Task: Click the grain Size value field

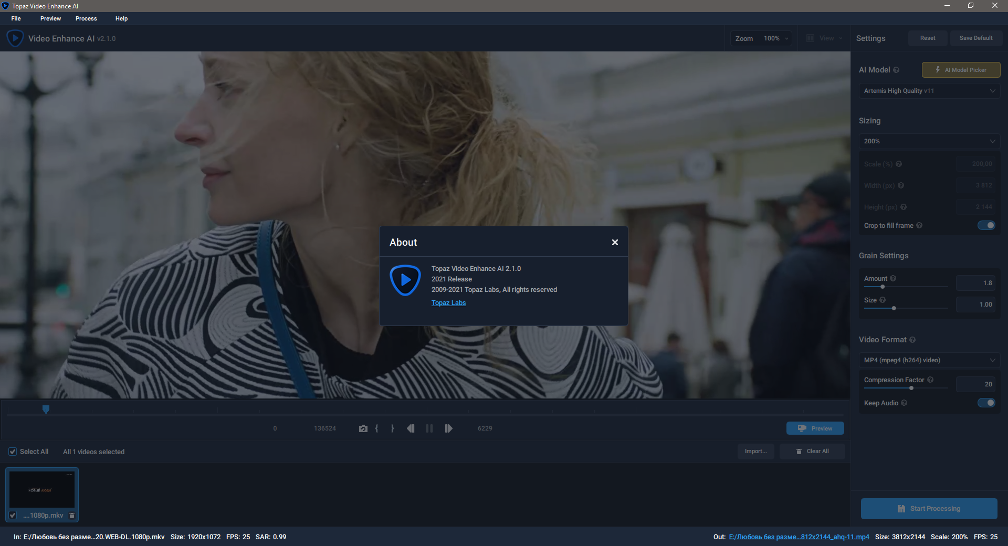Action: pyautogui.click(x=975, y=304)
